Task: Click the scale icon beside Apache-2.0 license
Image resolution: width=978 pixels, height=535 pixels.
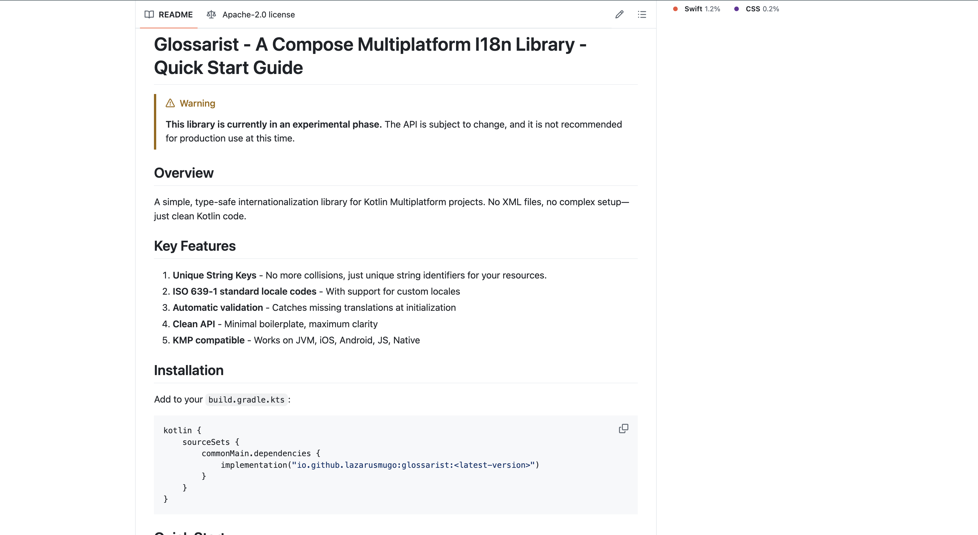Action: pos(211,15)
